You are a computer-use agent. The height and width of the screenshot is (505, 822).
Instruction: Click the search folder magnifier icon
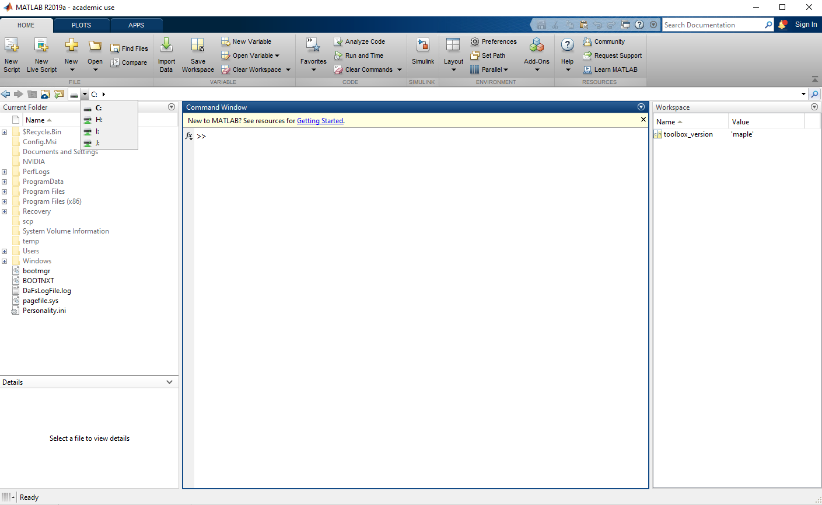pyautogui.click(x=815, y=94)
